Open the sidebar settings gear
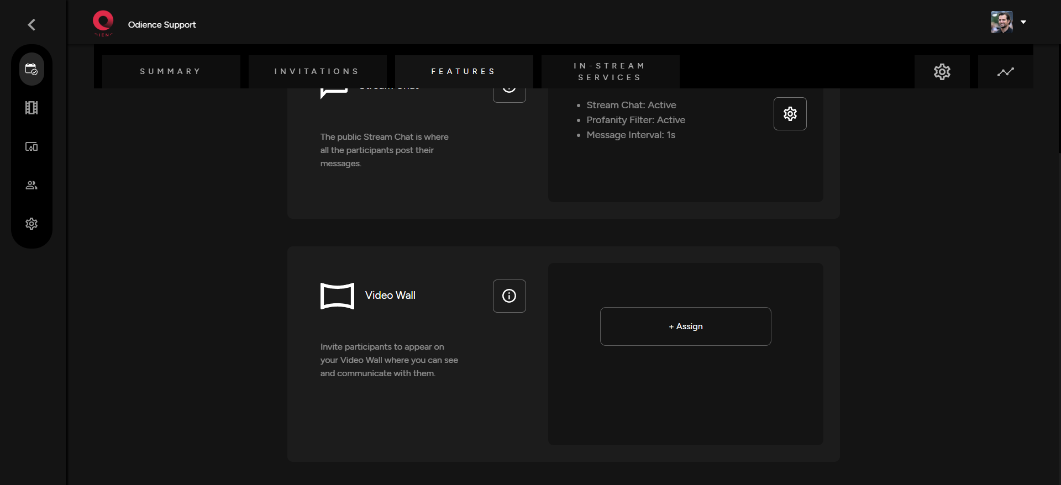The width and height of the screenshot is (1061, 485). pos(31,224)
